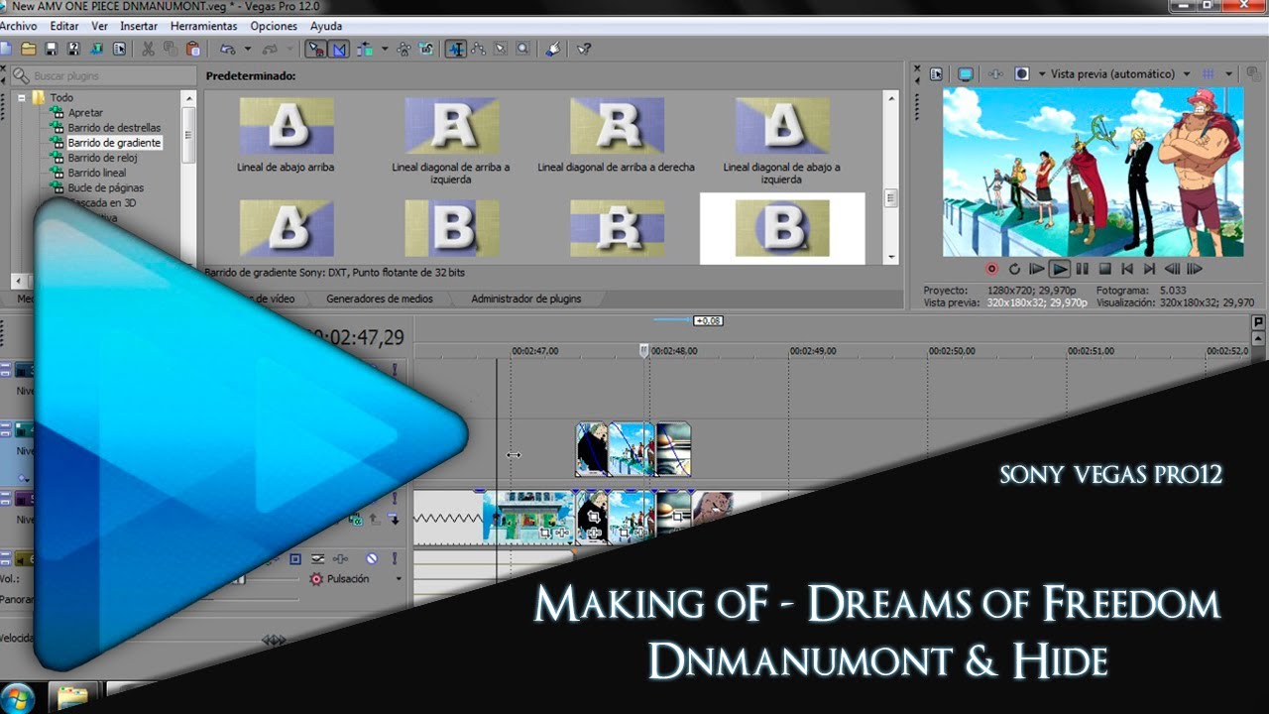
Task: Select the Envelope Edit tool
Action: pyautogui.click(x=478, y=48)
